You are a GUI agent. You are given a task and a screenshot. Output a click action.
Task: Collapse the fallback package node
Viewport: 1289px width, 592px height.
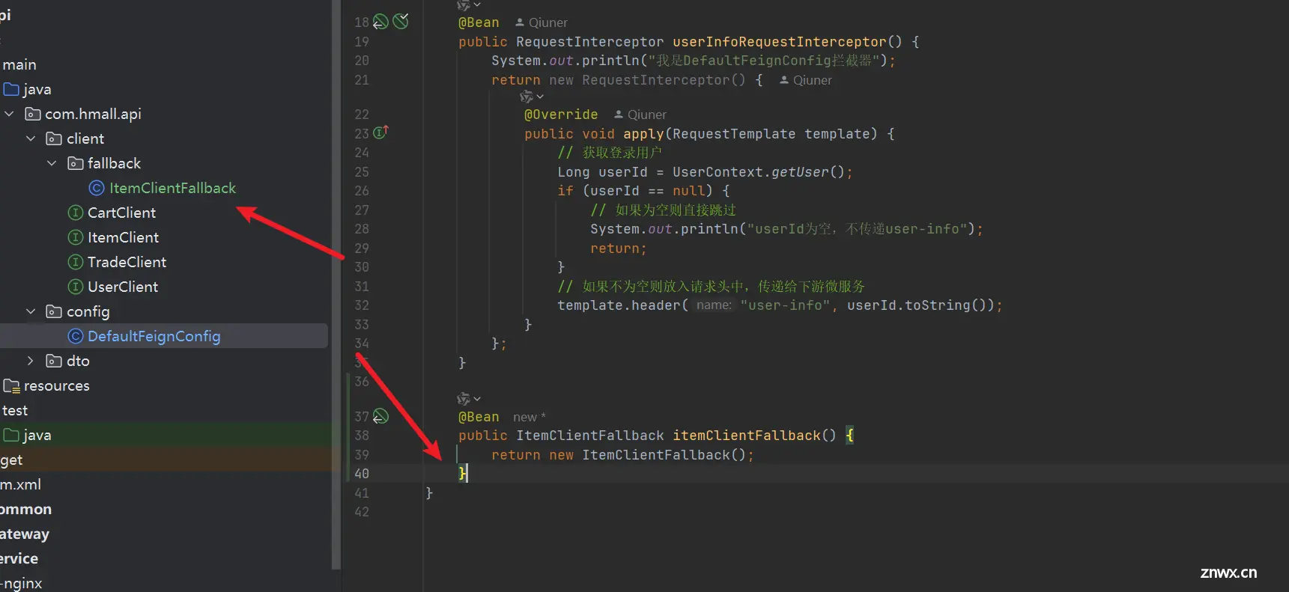52,163
